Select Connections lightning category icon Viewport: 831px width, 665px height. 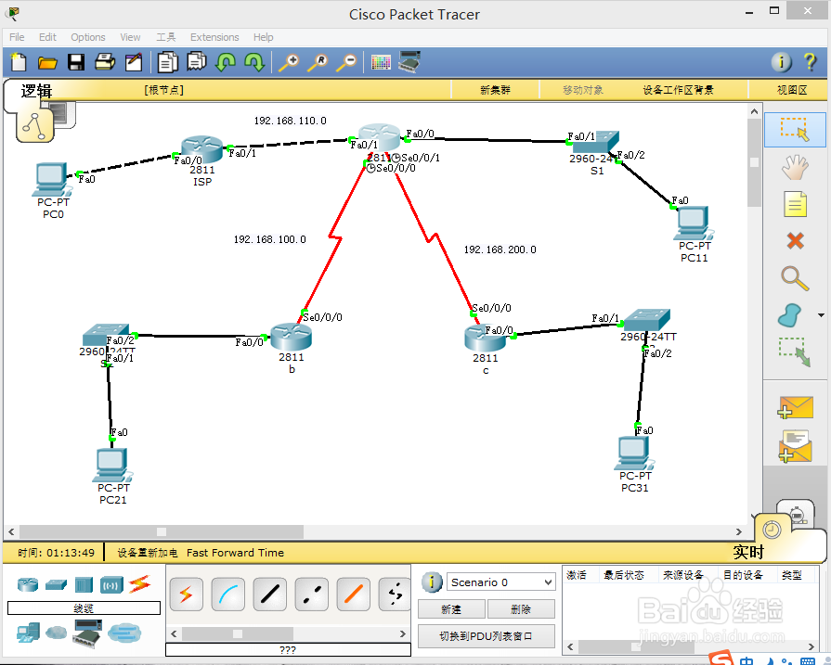coord(139,584)
